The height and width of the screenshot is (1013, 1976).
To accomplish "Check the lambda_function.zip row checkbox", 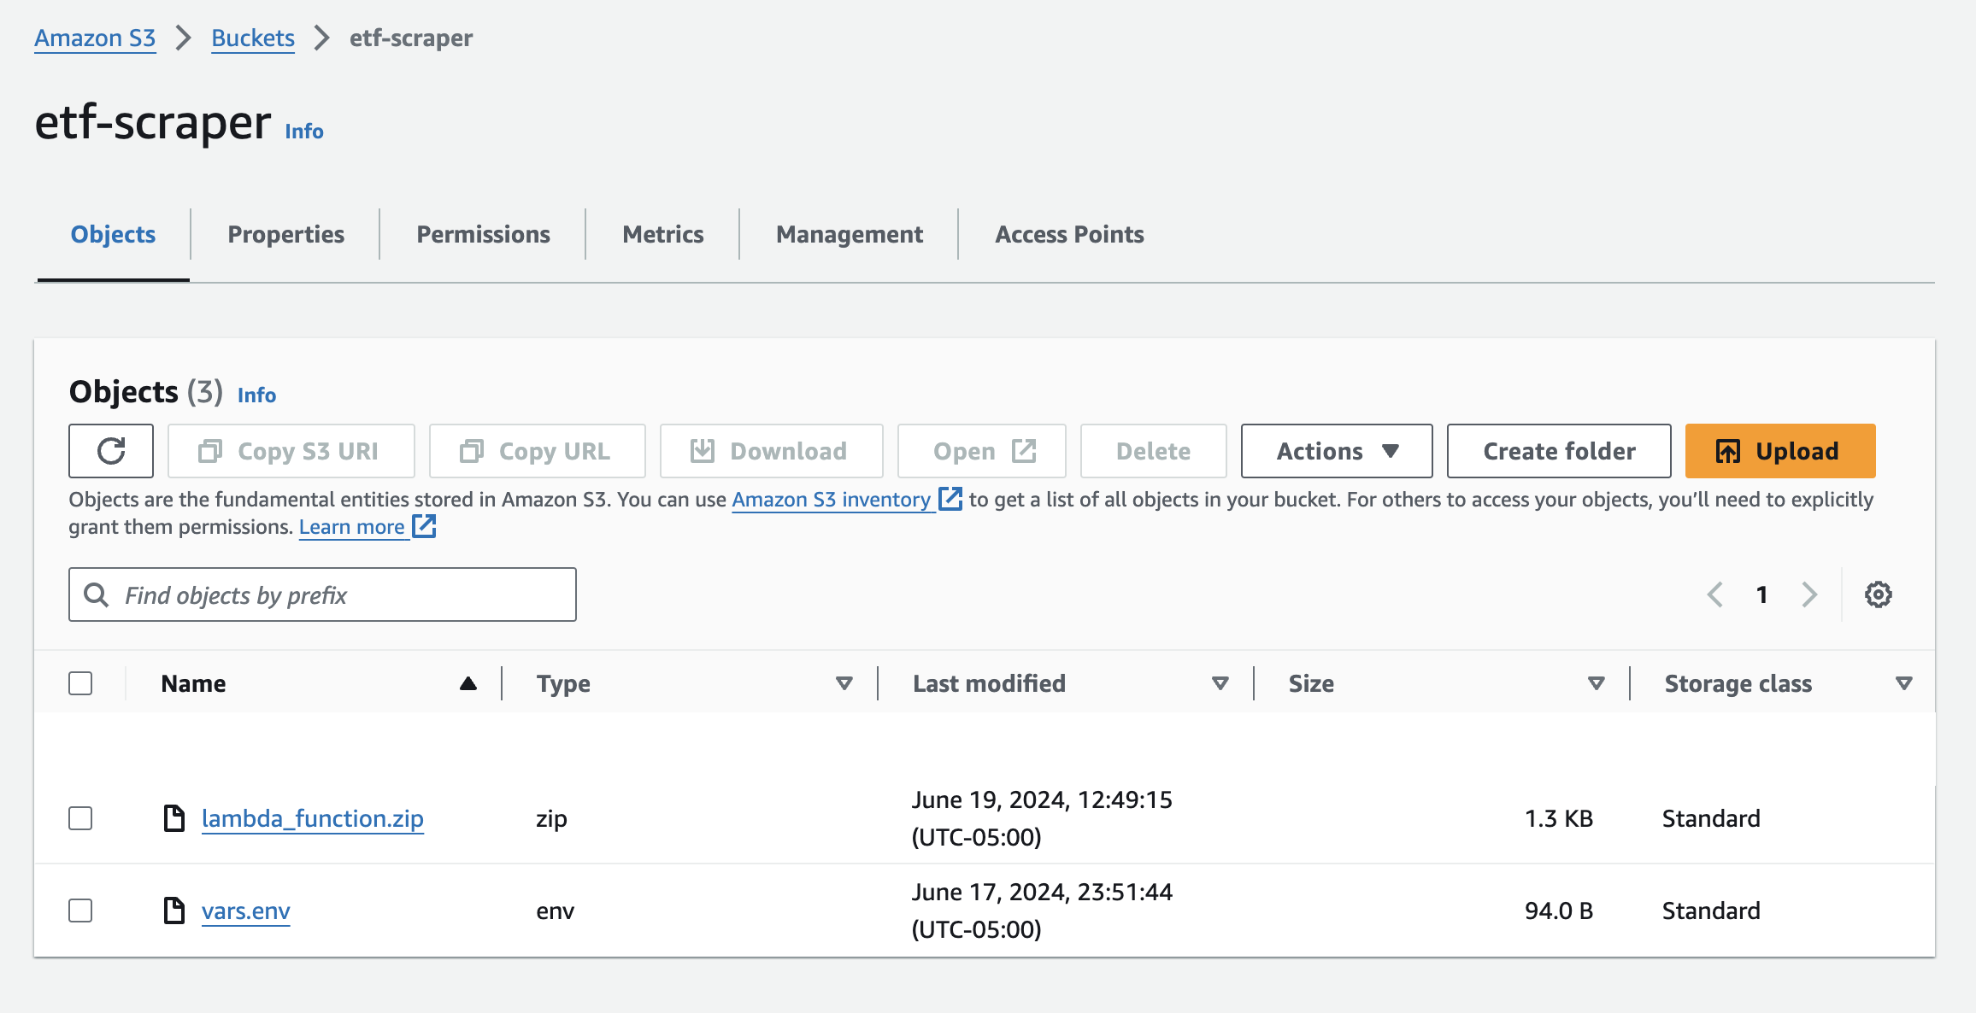I will (x=80, y=818).
